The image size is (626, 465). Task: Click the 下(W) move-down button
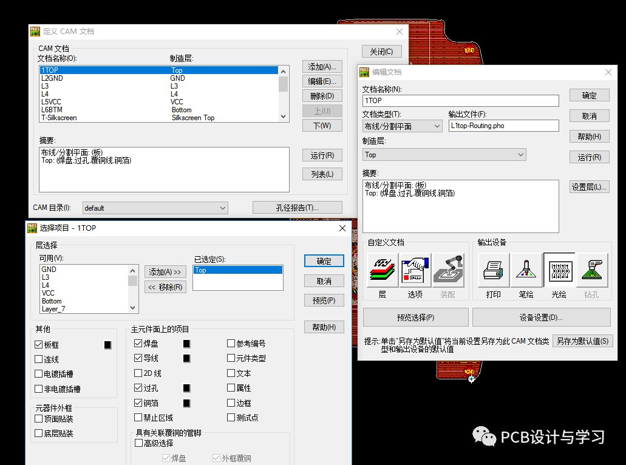[322, 126]
